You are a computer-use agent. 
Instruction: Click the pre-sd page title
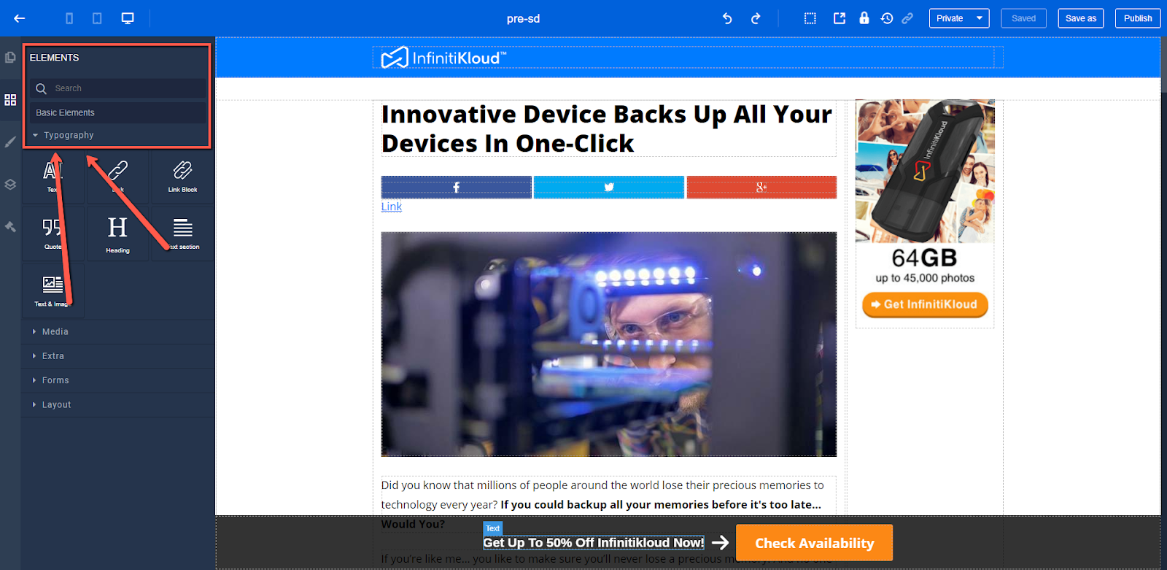coord(523,18)
